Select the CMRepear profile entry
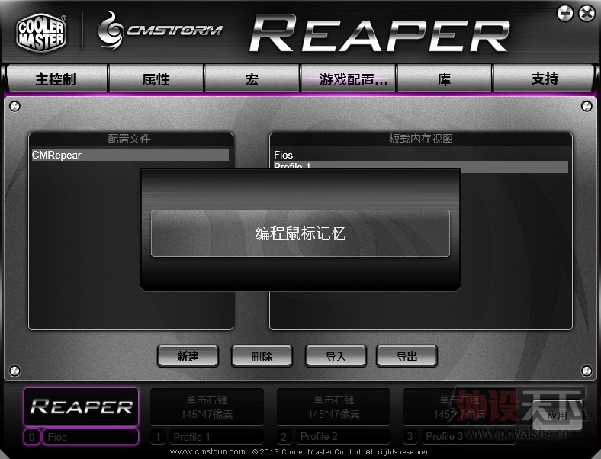Screen dimensions: 601x459 pos(130,156)
